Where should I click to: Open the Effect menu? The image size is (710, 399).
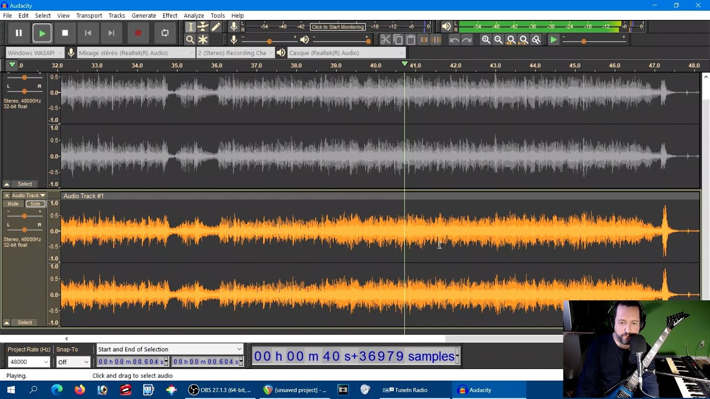[170, 16]
